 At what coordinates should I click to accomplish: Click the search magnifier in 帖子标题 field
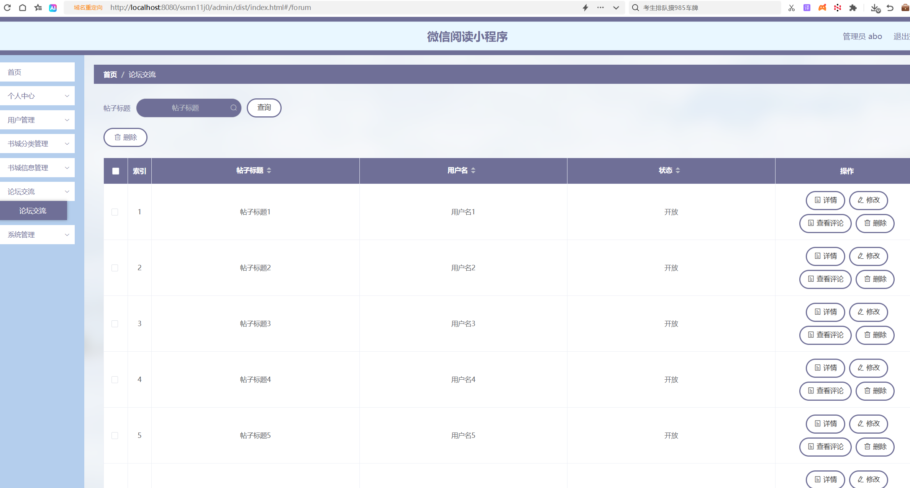233,108
